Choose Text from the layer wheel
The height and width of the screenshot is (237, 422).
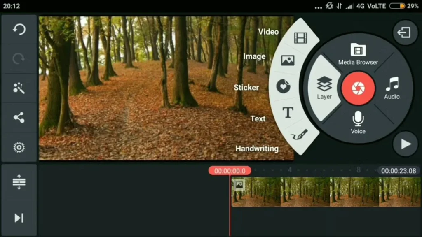pos(288,112)
